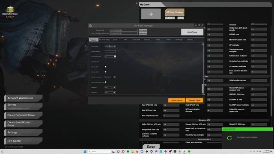Click the Delete server button
Image resolution: width=274 pixels, height=154 pixels.
[x=143, y=33]
